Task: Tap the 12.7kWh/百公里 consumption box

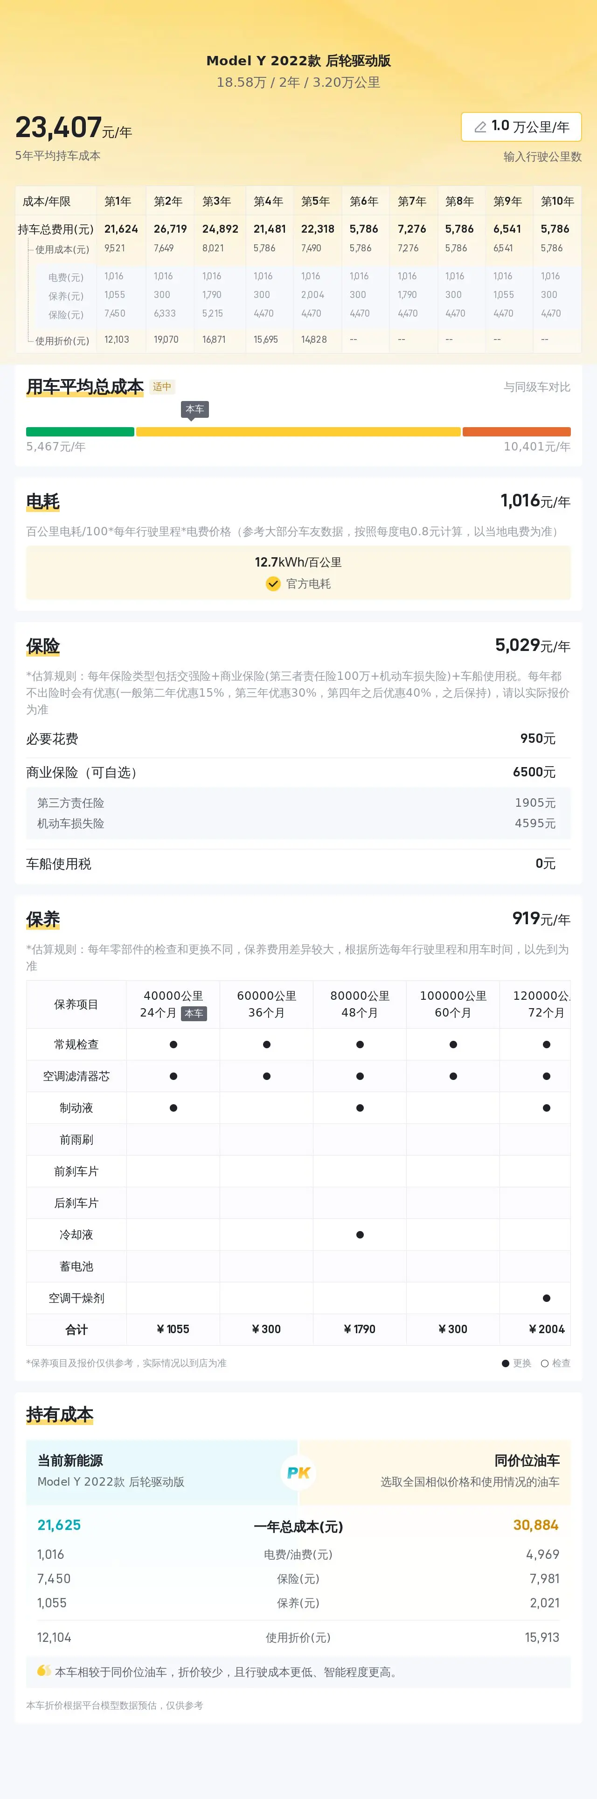Action: (298, 573)
